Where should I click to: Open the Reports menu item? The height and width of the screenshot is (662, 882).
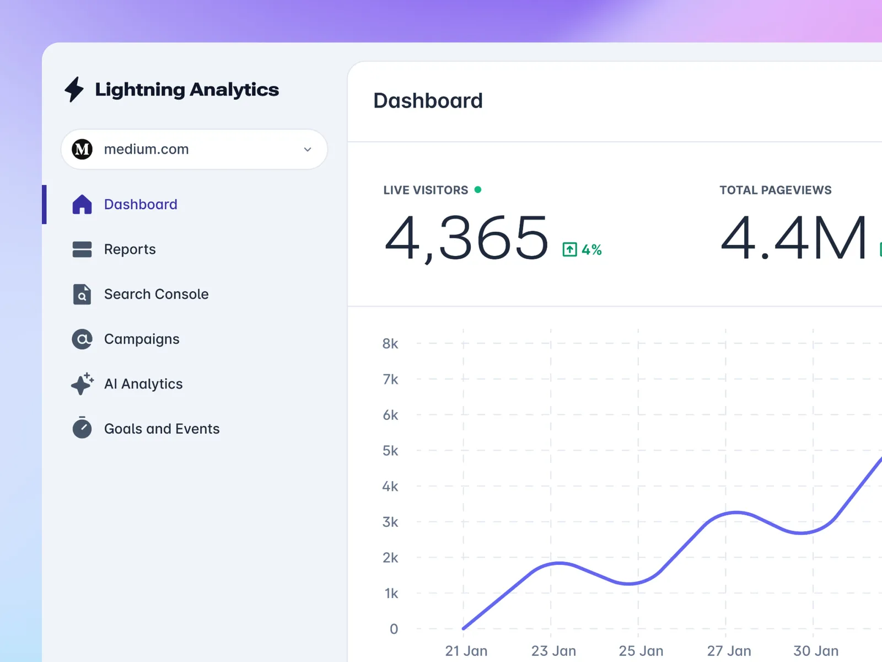coord(130,249)
